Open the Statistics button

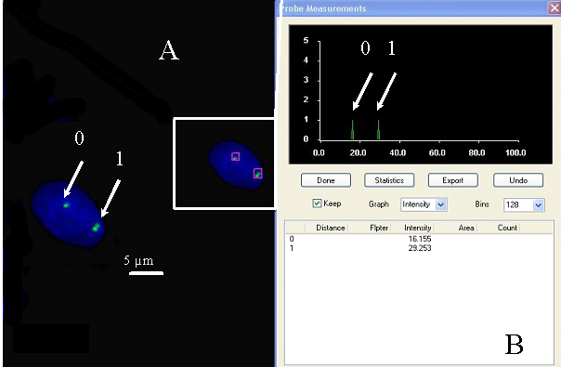[389, 180]
